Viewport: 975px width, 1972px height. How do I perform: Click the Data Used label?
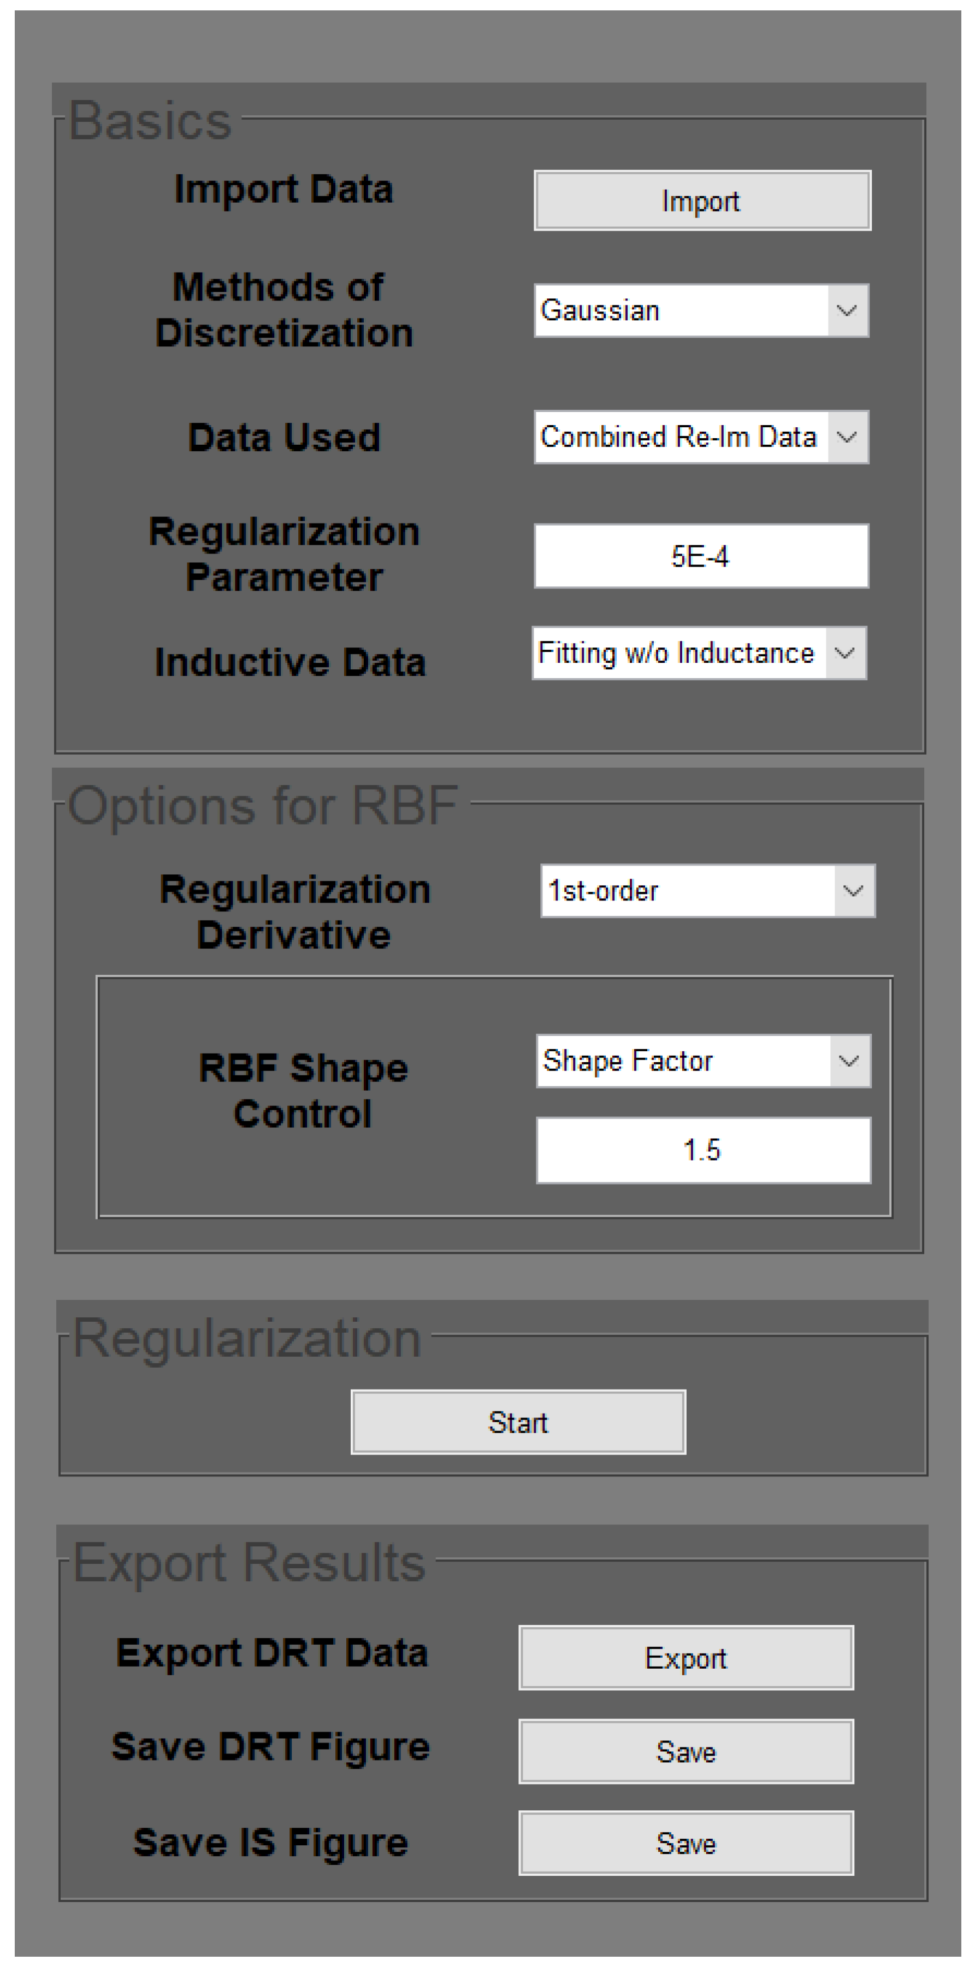tap(284, 437)
